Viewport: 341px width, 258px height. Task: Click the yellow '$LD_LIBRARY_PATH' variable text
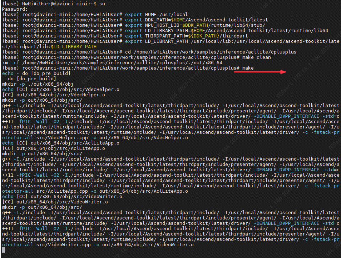pyautogui.click(x=74, y=47)
